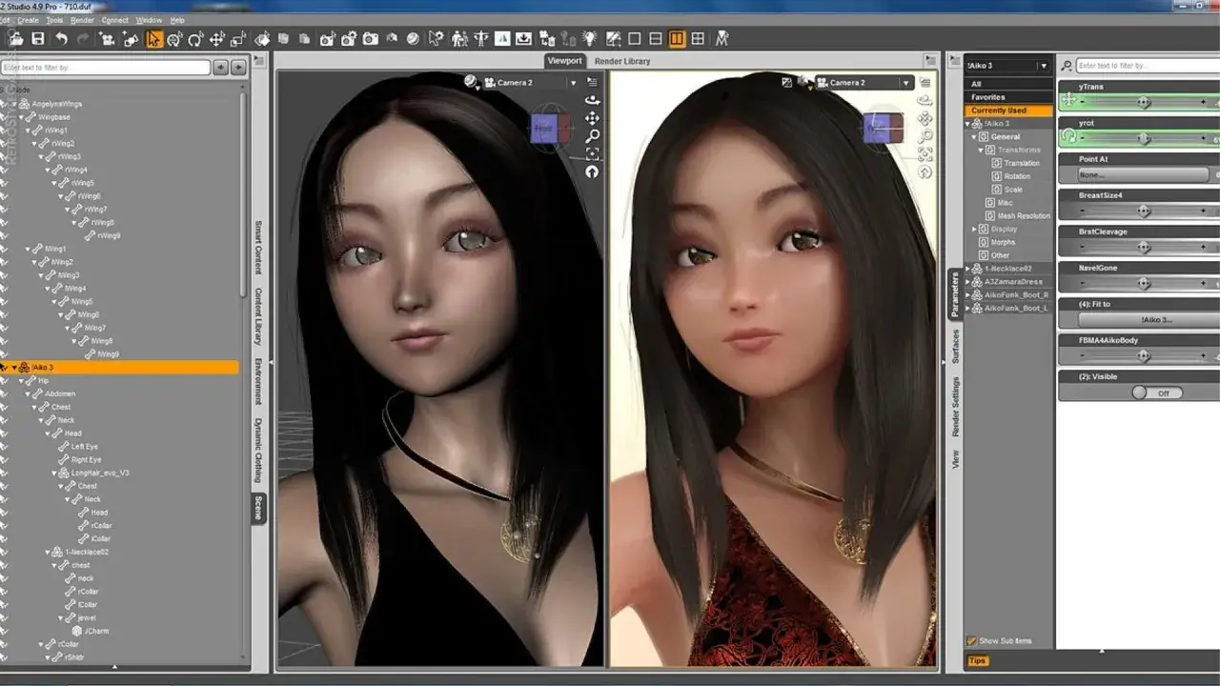Select the Node Selection arrow tool
Image resolution: width=1220 pixels, height=686 pixels.
tap(154, 39)
